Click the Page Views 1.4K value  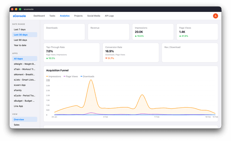coord(182,32)
